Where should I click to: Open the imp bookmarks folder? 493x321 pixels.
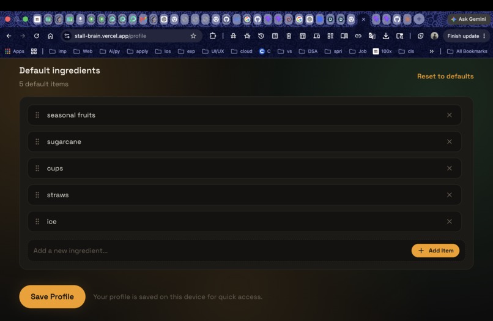(x=58, y=51)
